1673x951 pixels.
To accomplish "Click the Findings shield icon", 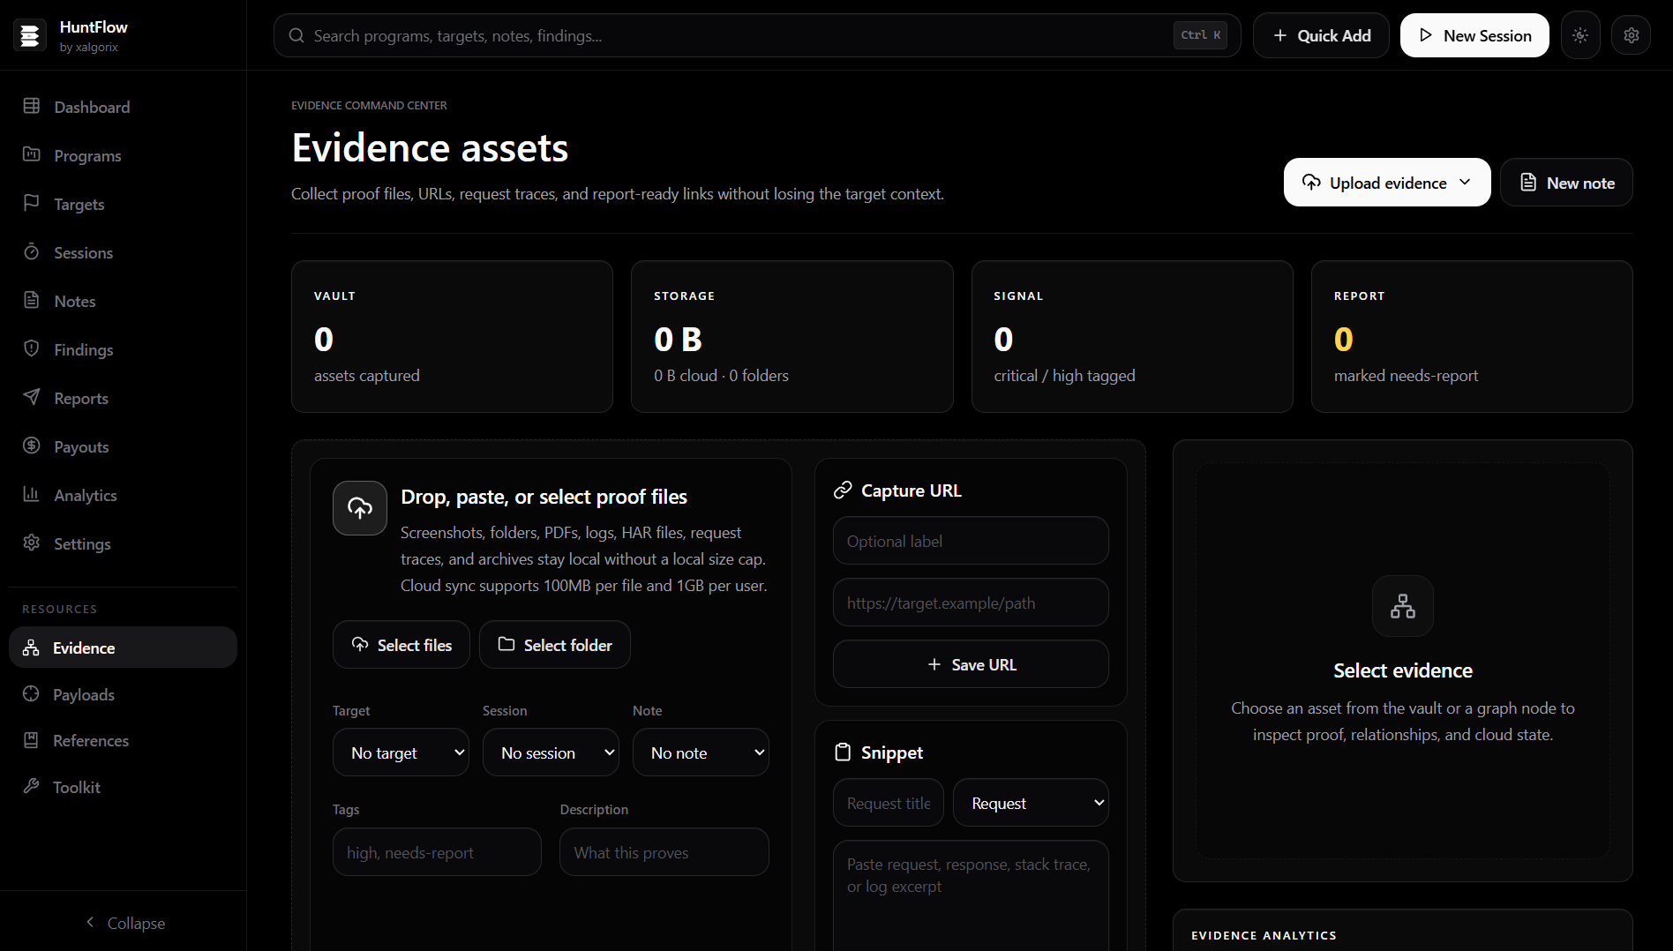I will (x=32, y=348).
